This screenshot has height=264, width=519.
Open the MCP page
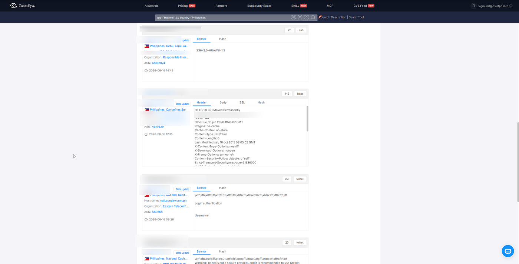330,6
